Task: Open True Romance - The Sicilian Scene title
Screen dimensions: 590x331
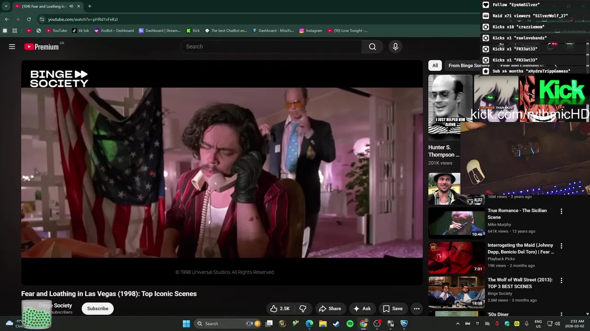Action: [517, 214]
